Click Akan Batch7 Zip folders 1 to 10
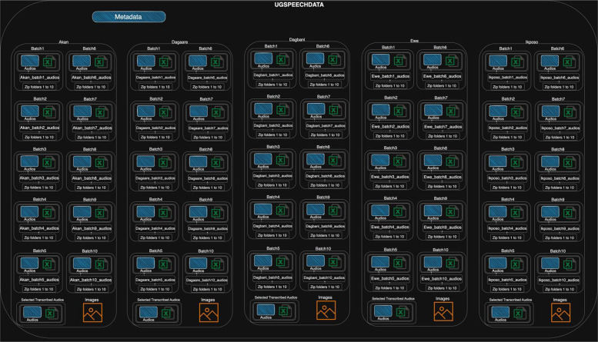 92,137
